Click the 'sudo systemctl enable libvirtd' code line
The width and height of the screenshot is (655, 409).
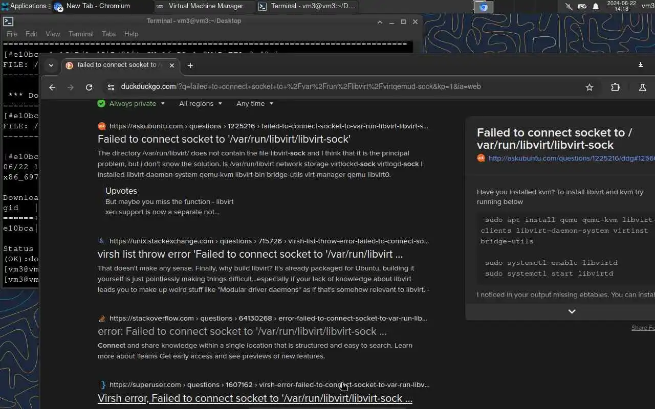(x=551, y=263)
